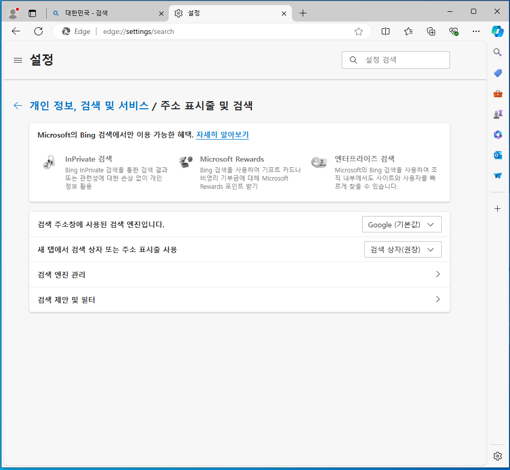Screen dimensions: 510x470
Task: Minimize the Edge window
Action: tap(450, 11)
